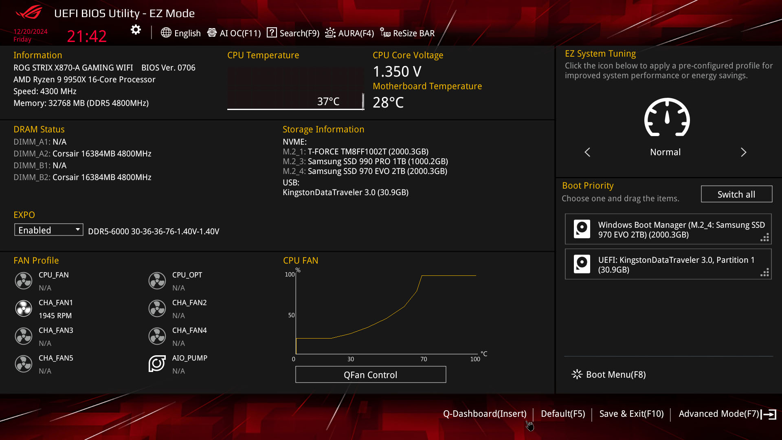The image size is (782, 440).
Task: Click the Normal tuning profile label
Action: pos(665,152)
